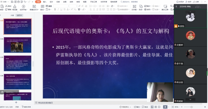208x109 pixels.
Task: Open the font size dropdown
Action: pyautogui.click(x=77, y=6)
